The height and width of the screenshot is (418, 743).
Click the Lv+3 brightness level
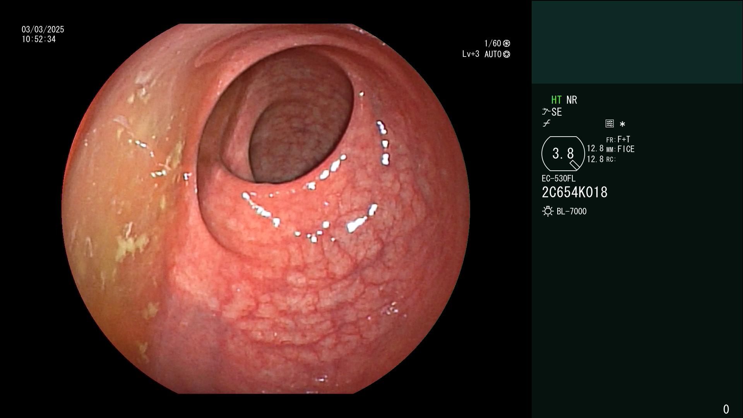pyautogui.click(x=471, y=54)
